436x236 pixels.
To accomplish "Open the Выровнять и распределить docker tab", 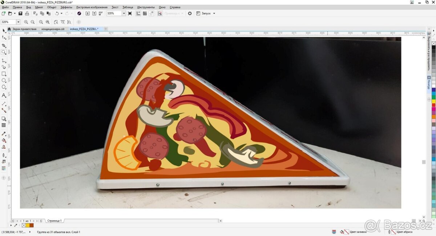I will 429,53.
